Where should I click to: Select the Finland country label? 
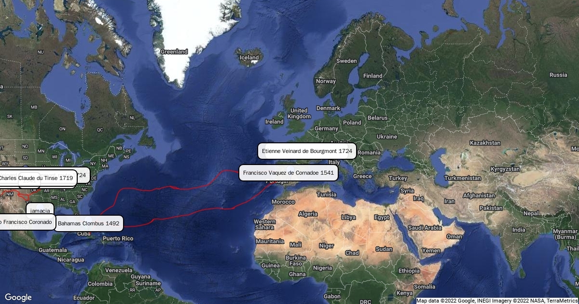click(372, 76)
